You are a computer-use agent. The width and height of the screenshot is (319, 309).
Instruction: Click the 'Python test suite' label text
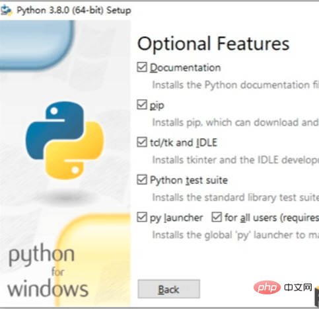pos(189,180)
